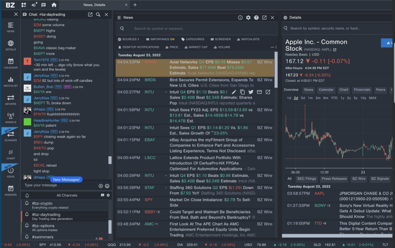Click the New Messages! button
This screenshot has height=248, width=395.
coord(66,180)
